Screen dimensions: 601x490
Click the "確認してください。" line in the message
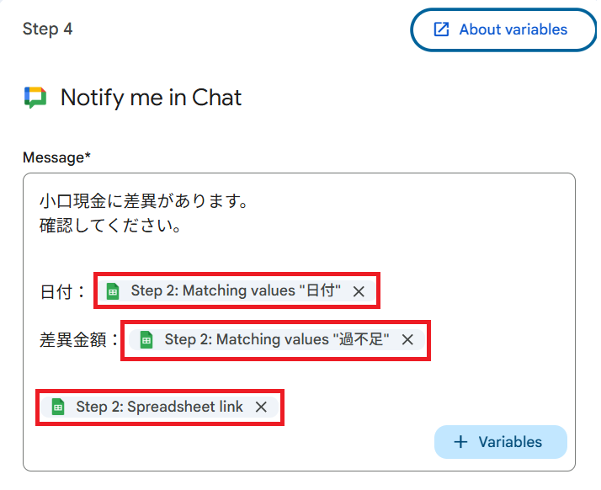[x=111, y=226]
